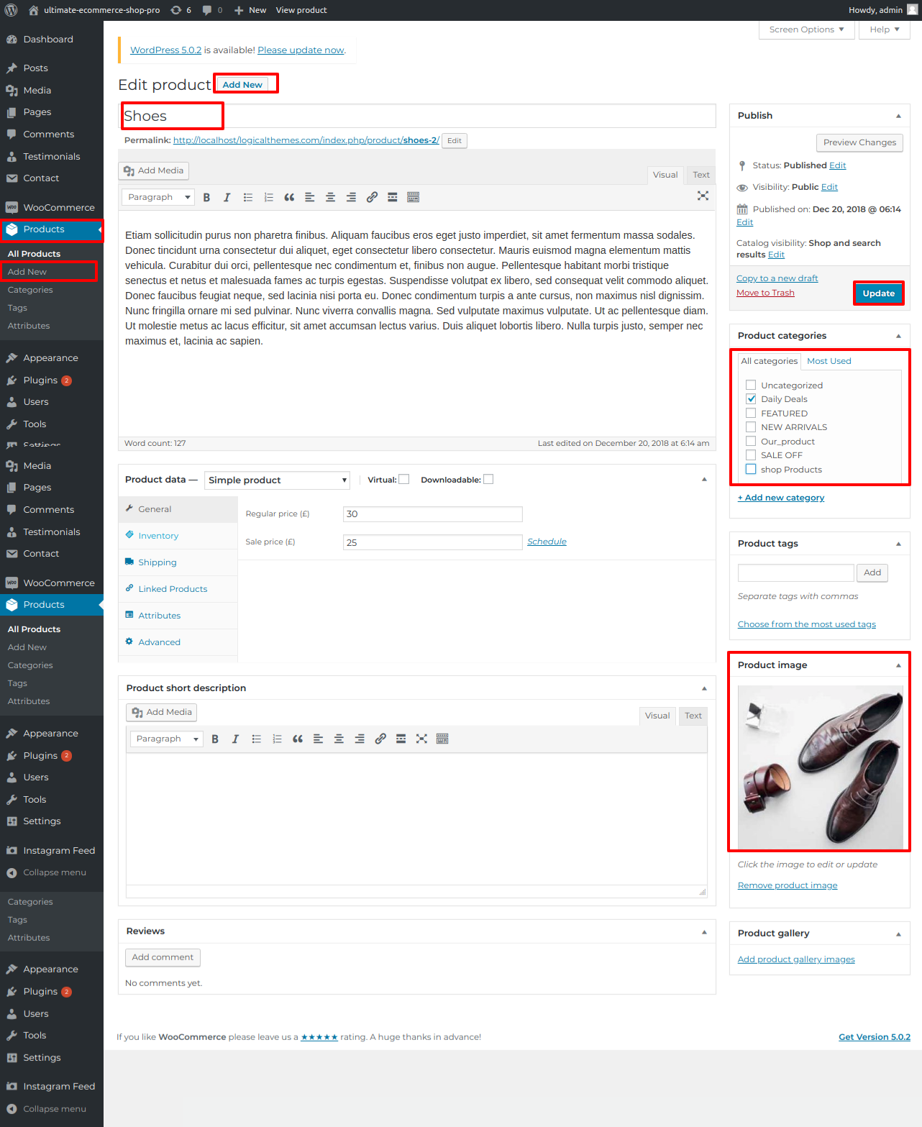The height and width of the screenshot is (1127, 922).
Task: Check the SALE OFF category
Action: click(x=751, y=455)
